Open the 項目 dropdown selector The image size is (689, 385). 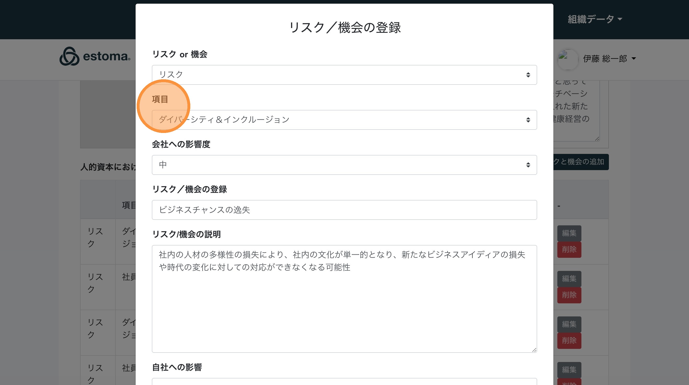coord(344,120)
